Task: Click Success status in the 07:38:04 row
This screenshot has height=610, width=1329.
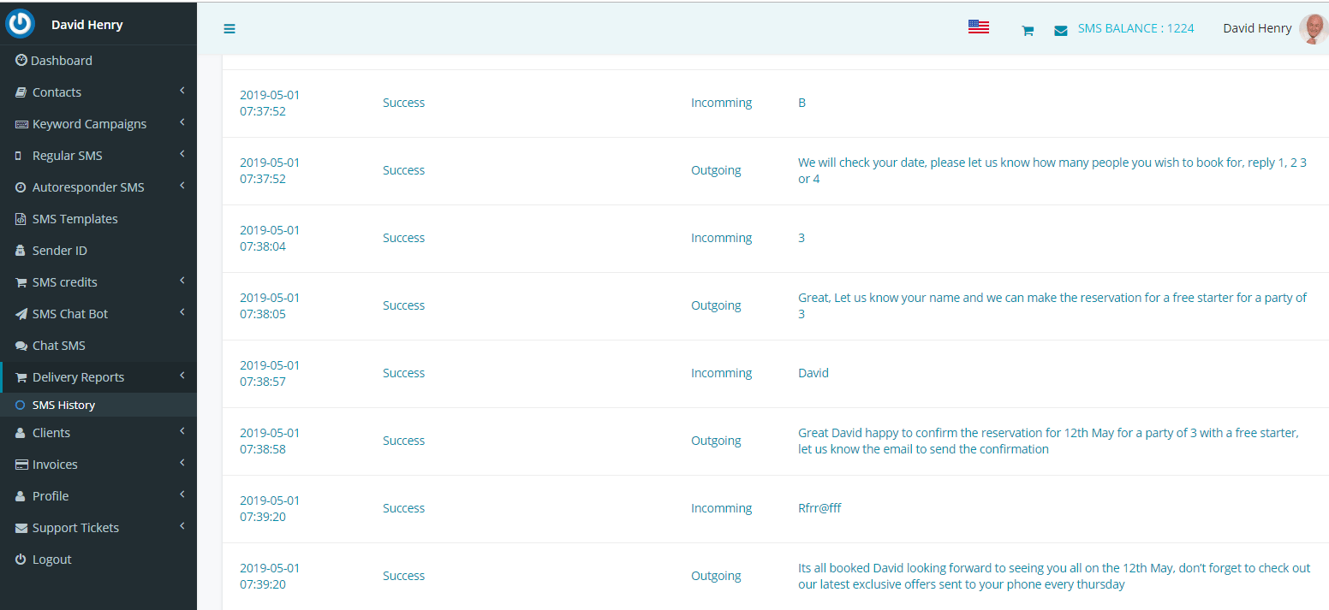Action: point(403,238)
